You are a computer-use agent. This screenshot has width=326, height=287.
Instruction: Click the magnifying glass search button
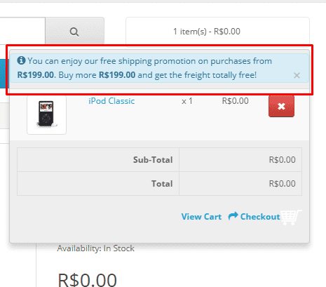pyautogui.click(x=74, y=31)
